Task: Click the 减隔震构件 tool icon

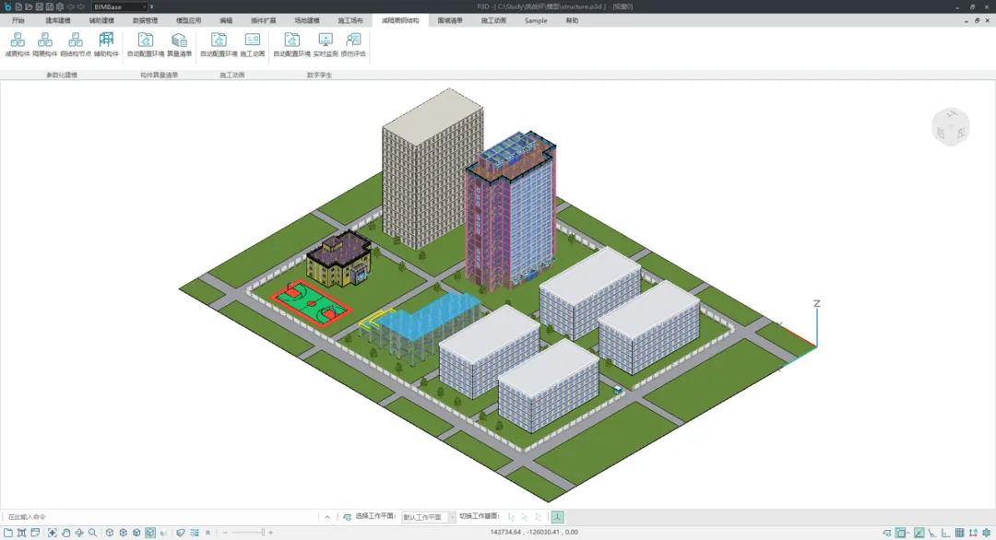Action: [17, 41]
